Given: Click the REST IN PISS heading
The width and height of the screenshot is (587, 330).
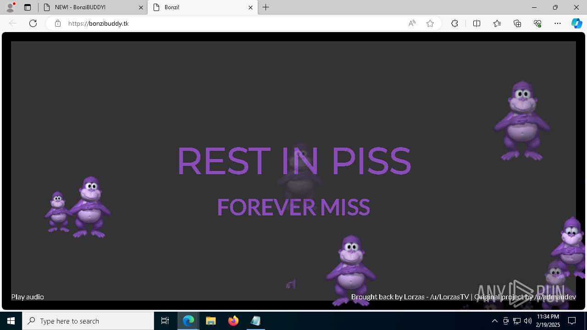Looking at the screenshot, I should click(x=293, y=161).
